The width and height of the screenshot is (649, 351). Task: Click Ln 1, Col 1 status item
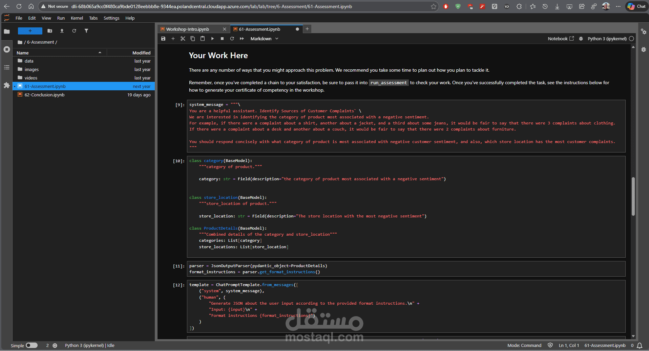(569, 345)
